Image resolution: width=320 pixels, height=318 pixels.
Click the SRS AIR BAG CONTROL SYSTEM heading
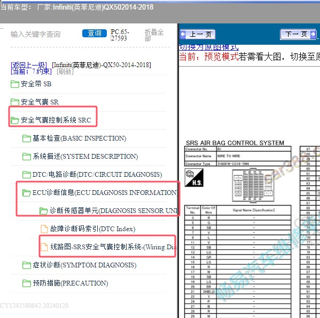click(x=235, y=143)
